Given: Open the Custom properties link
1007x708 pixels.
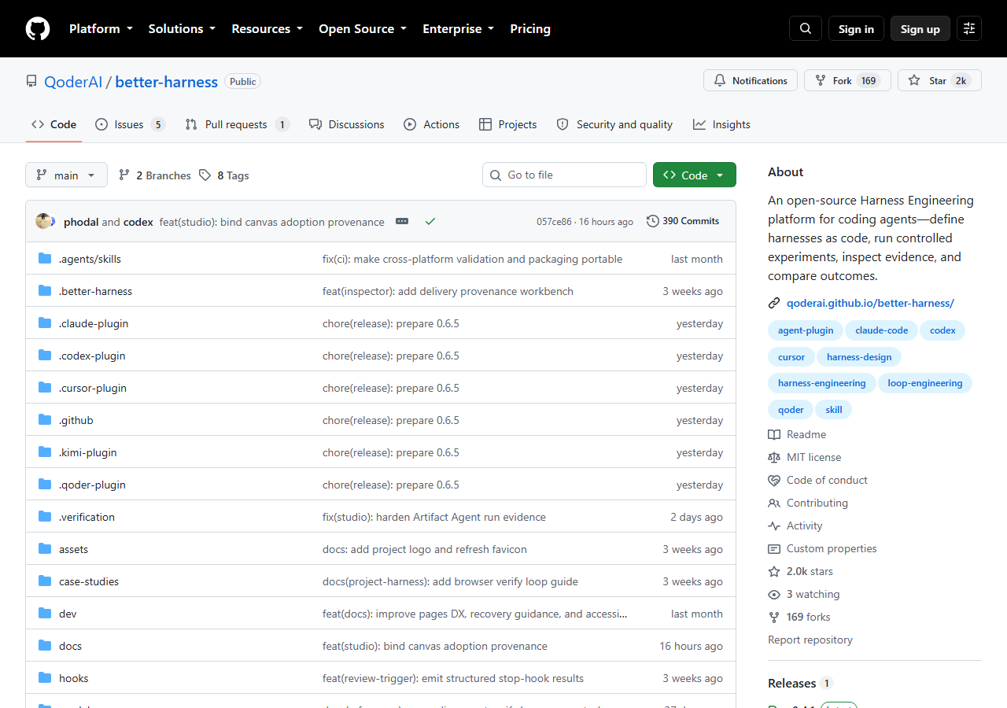Looking at the screenshot, I should 832,548.
